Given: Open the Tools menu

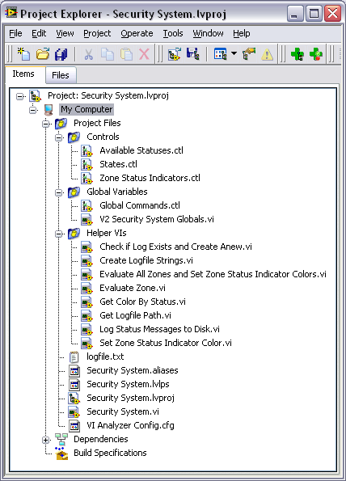Looking at the screenshot, I should [x=173, y=33].
